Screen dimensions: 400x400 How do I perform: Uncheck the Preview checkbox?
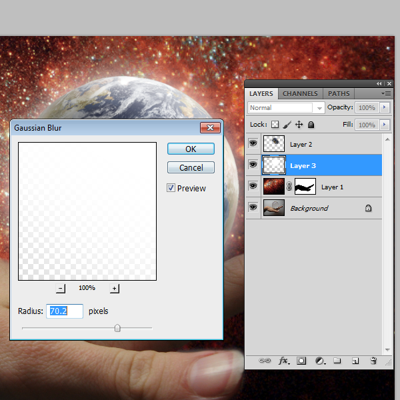(171, 188)
